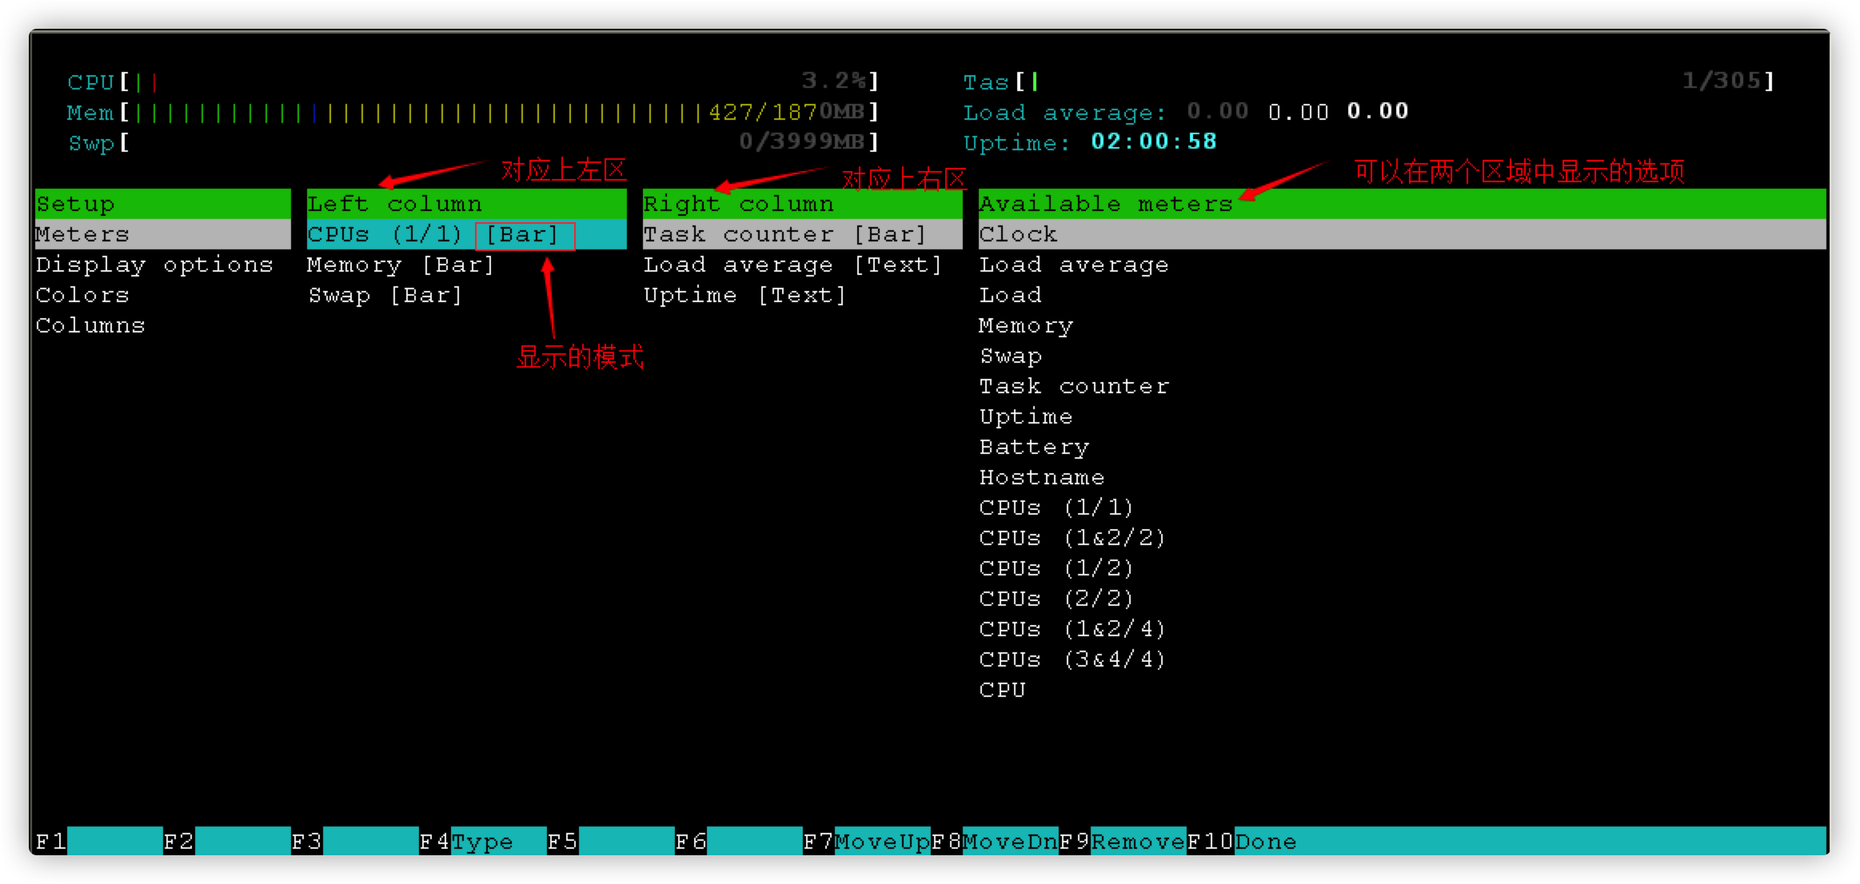Select Meters in the Setup list
The width and height of the screenshot is (1860, 884).
coord(82,234)
